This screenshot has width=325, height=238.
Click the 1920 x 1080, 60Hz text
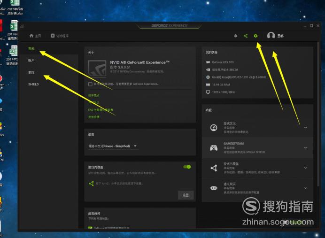224,92
